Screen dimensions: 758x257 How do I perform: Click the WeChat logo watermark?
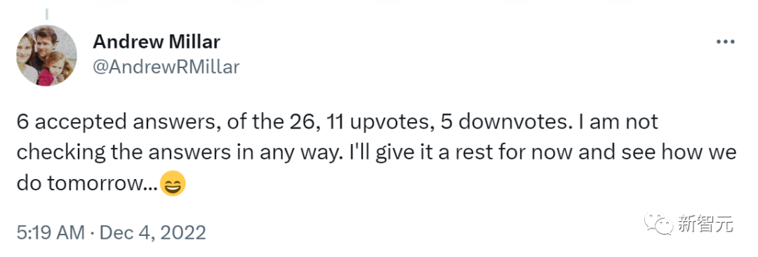[x=660, y=225]
